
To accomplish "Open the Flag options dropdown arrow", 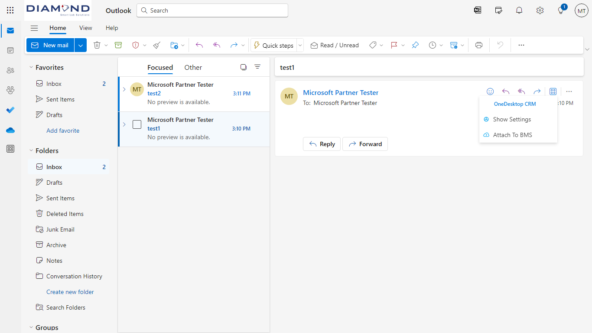I will click(x=403, y=45).
